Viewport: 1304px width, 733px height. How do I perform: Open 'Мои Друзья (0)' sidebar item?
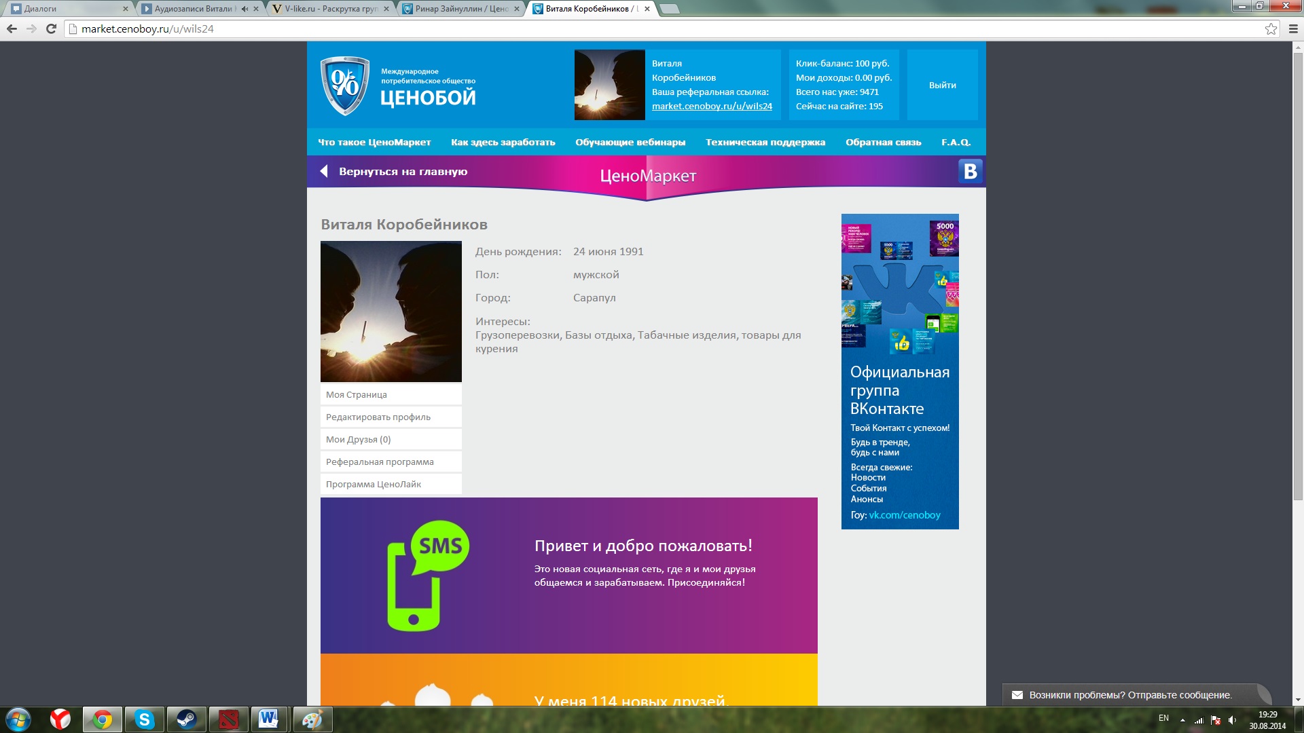pyautogui.click(x=391, y=439)
